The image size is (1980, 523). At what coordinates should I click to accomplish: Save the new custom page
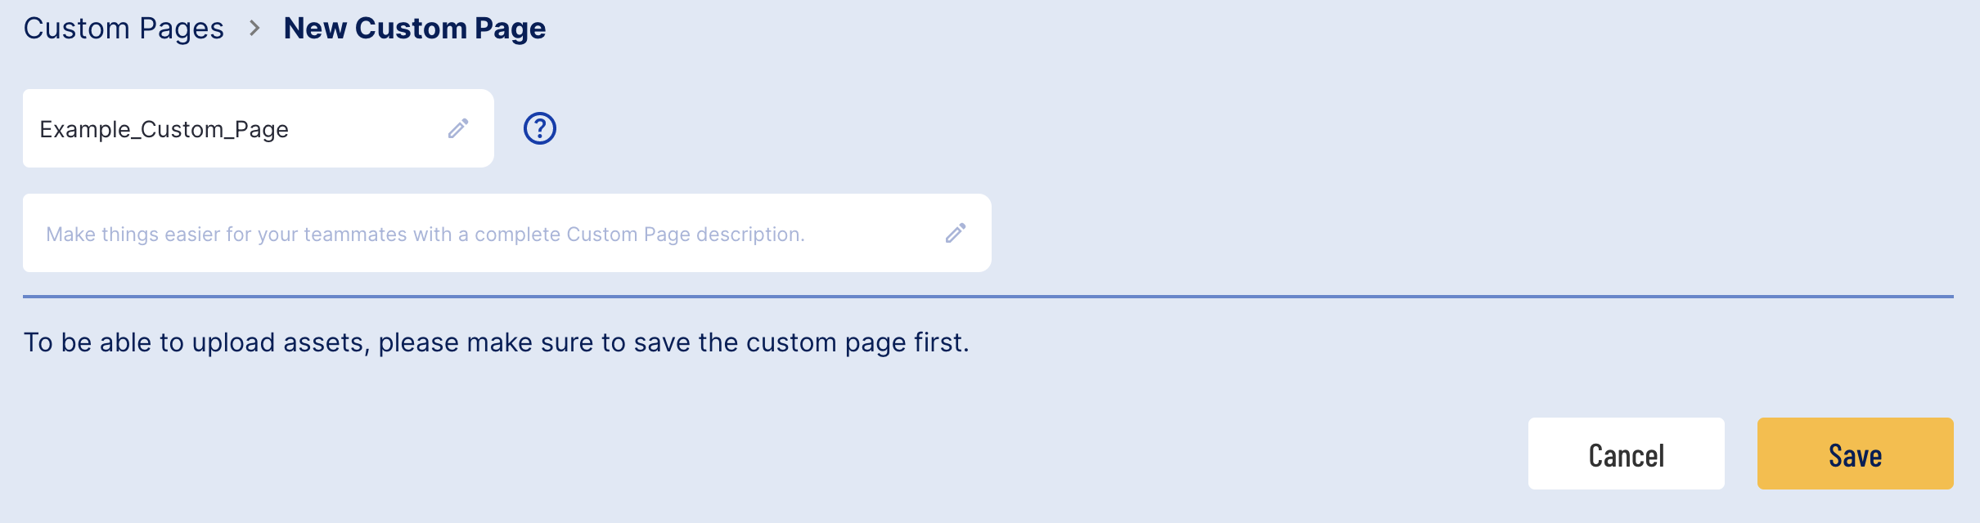pos(1855,454)
